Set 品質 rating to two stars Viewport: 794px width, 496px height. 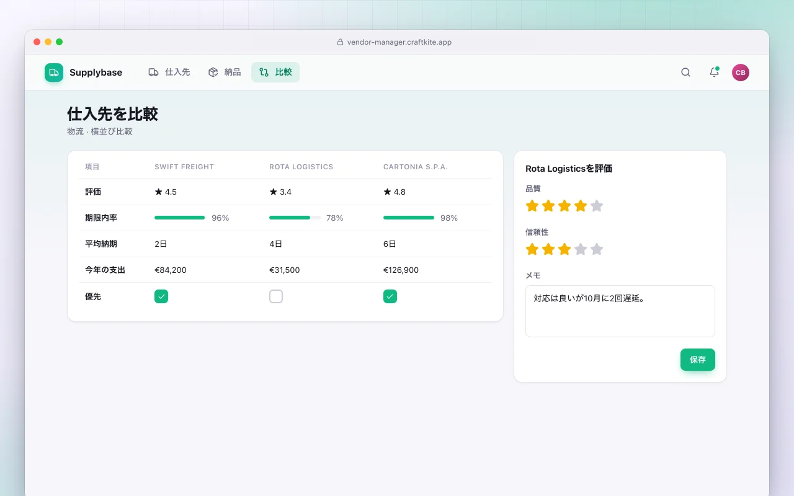(548, 206)
